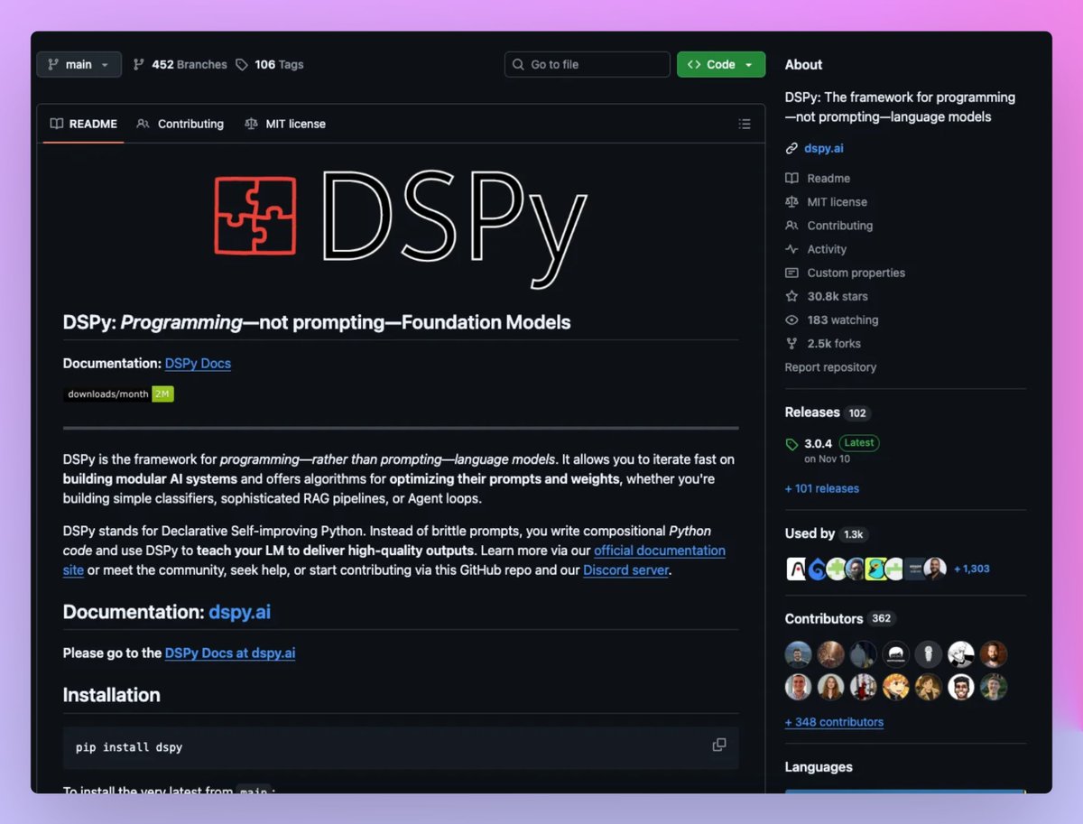Screen dimensions: 1083x824
Task: Click the link chain icon beside dspy.ai
Action: pos(791,148)
